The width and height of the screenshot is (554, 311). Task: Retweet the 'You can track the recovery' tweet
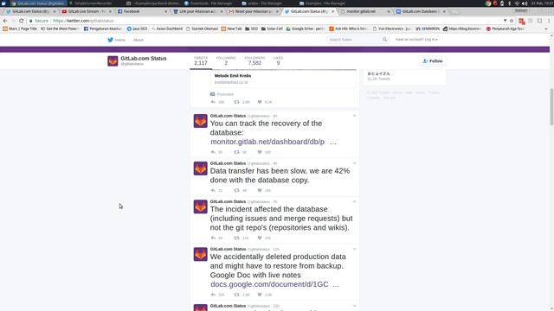pos(236,152)
